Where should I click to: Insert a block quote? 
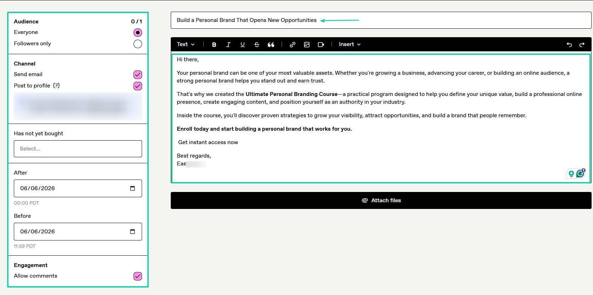(271, 45)
